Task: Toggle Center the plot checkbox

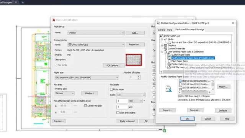Action: click(85, 106)
